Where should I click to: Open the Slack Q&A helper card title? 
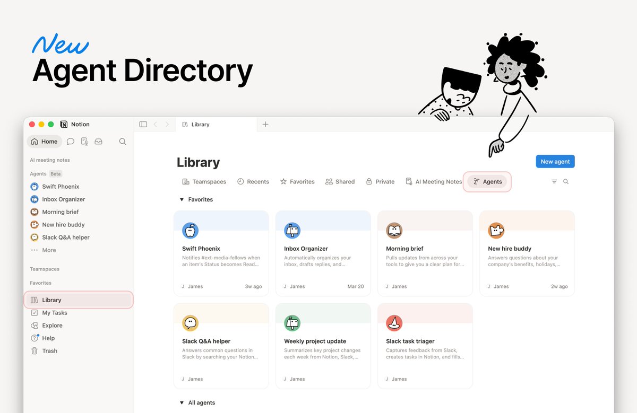pyautogui.click(x=206, y=341)
